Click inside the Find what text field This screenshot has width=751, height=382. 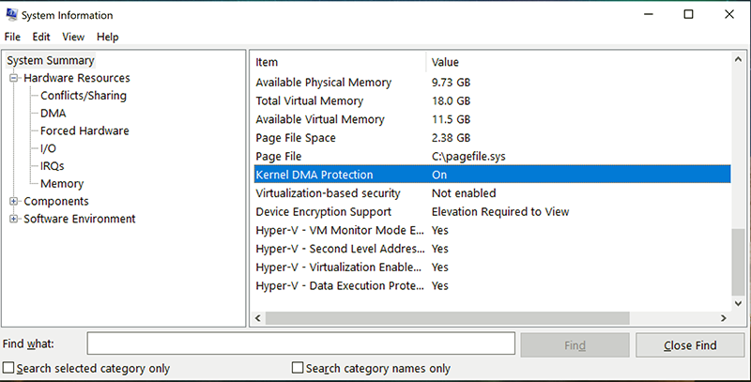(x=300, y=344)
